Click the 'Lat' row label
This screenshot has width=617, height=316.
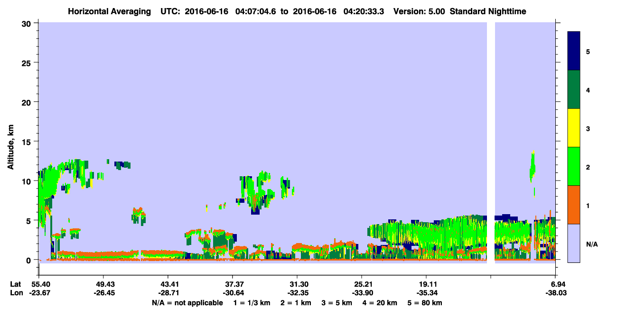pyautogui.click(x=15, y=284)
